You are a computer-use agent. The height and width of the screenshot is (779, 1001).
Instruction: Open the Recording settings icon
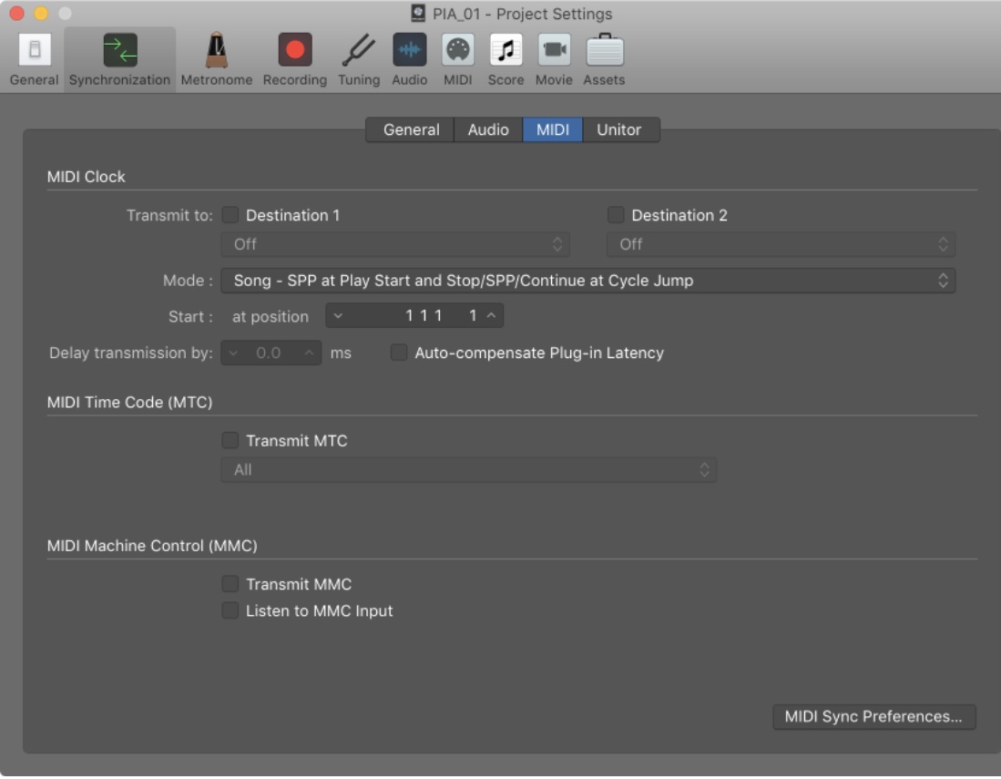pyautogui.click(x=295, y=50)
